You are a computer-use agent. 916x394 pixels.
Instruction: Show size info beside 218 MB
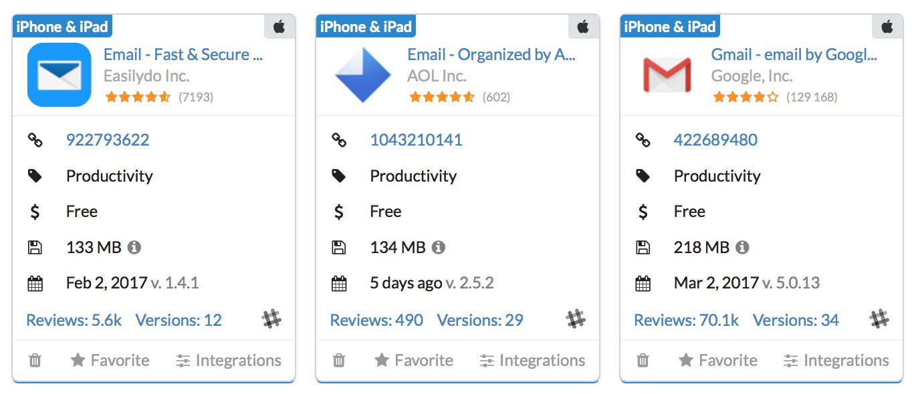coord(742,248)
